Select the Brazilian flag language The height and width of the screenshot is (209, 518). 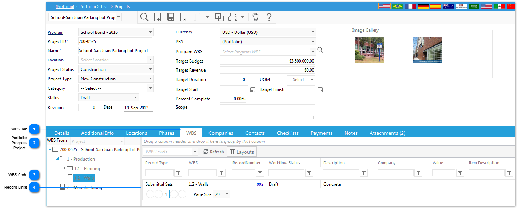(397, 6)
